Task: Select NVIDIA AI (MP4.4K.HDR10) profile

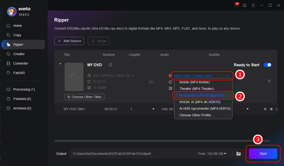Action: pos(203,102)
